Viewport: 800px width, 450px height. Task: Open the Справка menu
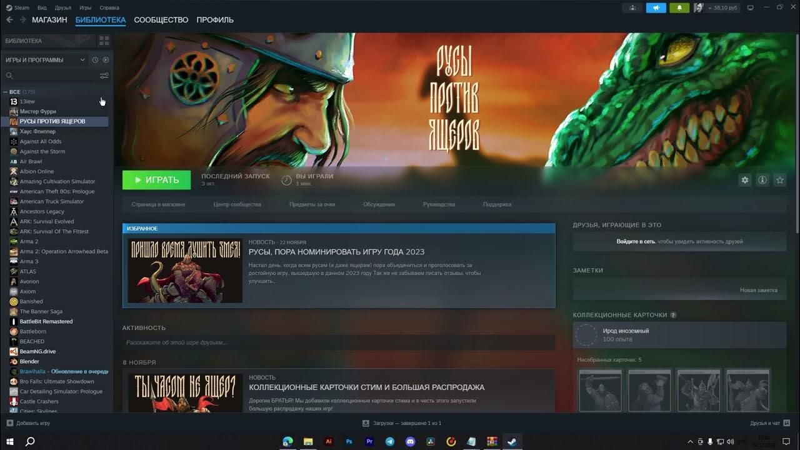[109, 8]
